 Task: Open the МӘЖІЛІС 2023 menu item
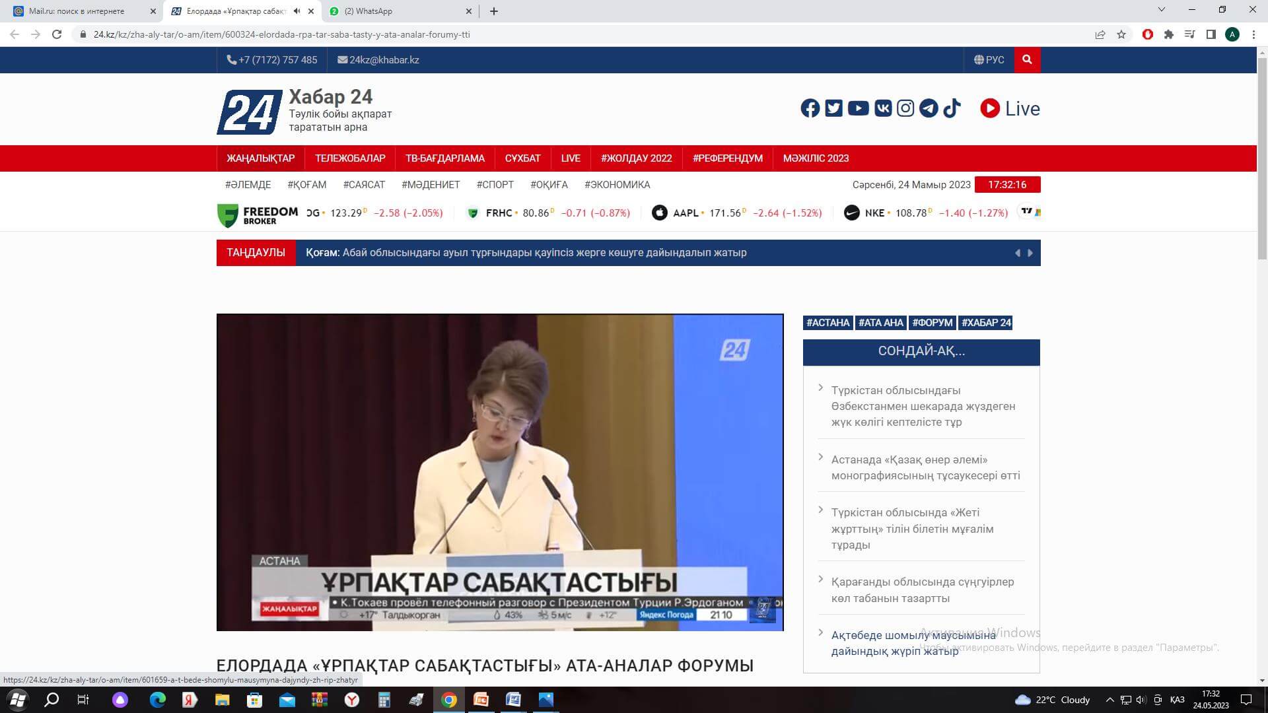[816, 158]
